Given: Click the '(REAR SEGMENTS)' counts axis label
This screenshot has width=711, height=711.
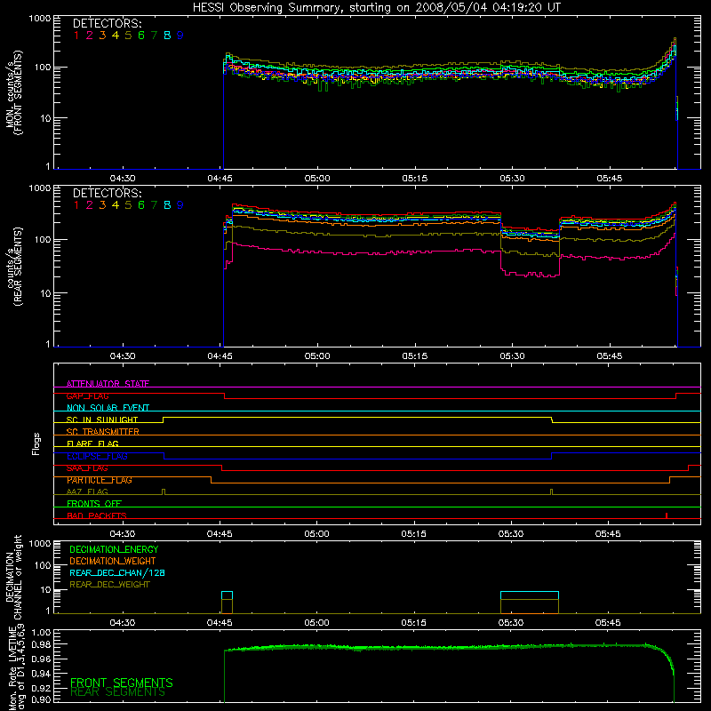Looking at the screenshot, I should point(18,267).
